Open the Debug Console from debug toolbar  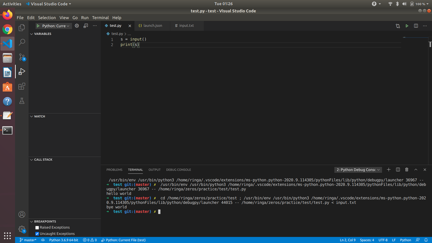86,26
